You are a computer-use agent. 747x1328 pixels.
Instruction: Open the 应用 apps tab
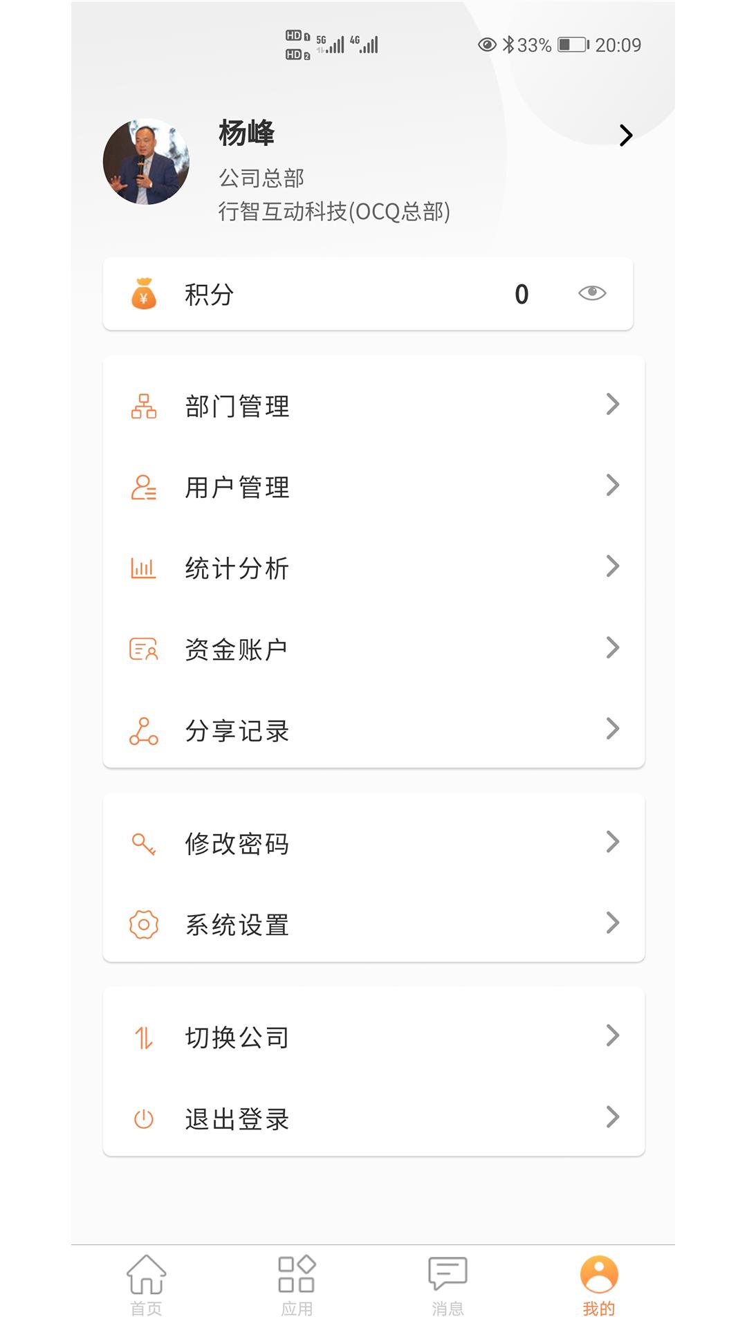click(x=297, y=1285)
